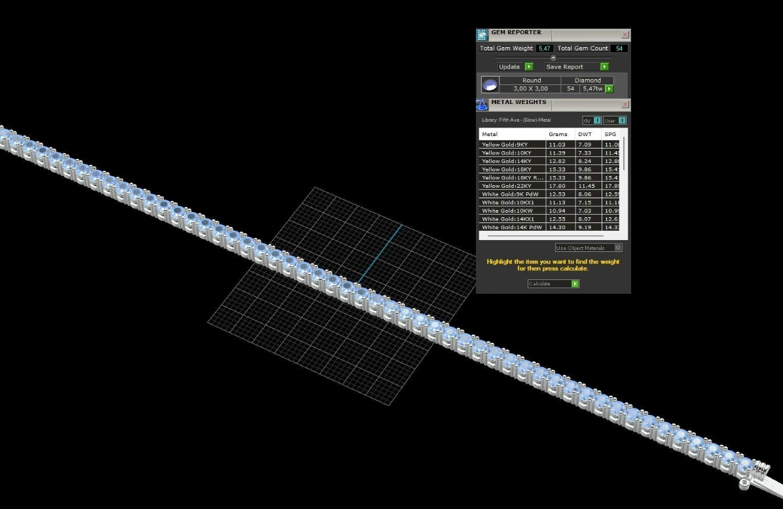Click the round diamond gem thumbnail
Viewport: 783px width, 509px height.
tap(490, 84)
